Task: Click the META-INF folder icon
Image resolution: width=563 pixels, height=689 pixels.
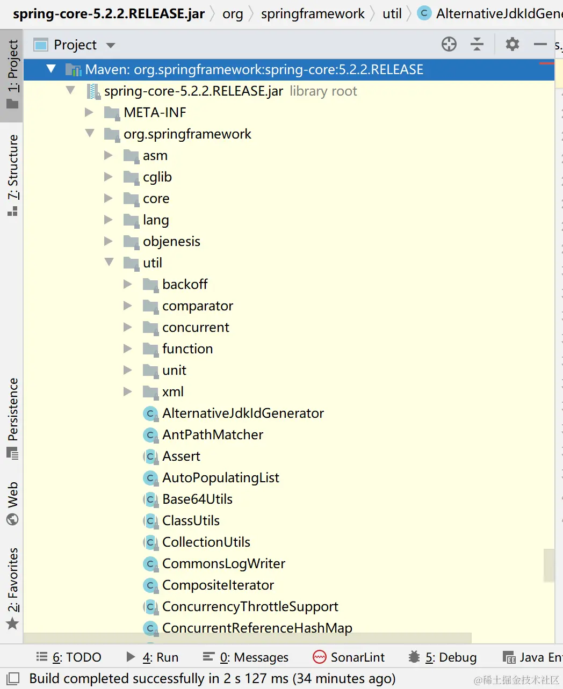Action: [x=112, y=113]
